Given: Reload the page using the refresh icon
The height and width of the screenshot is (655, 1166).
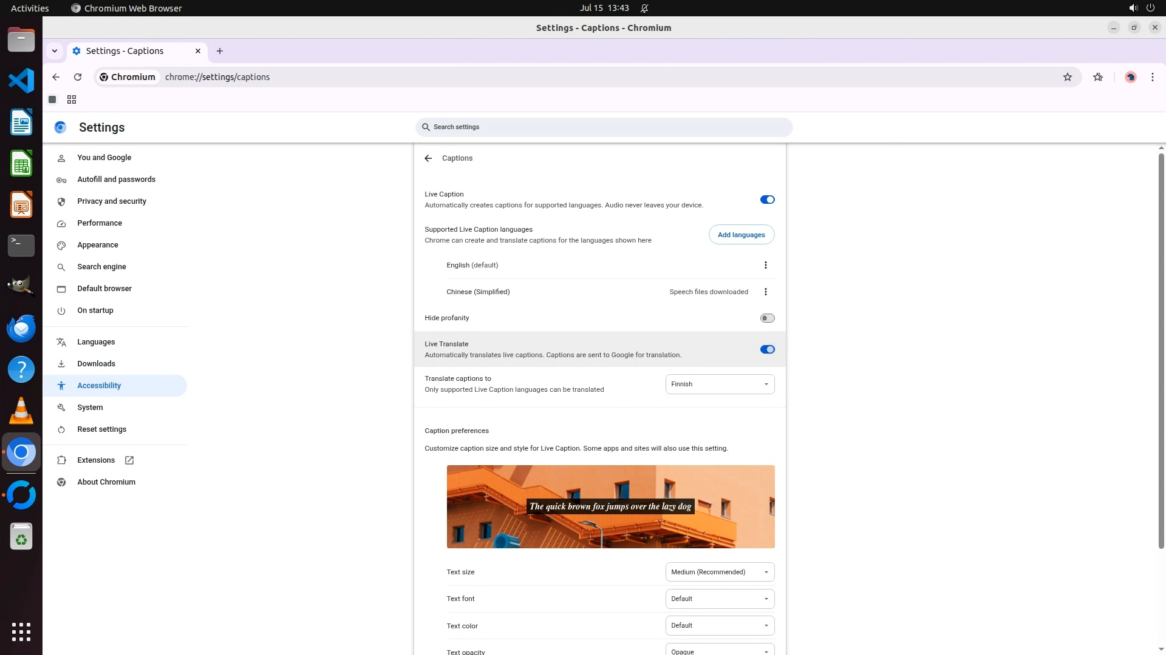Looking at the screenshot, I should [x=78, y=77].
